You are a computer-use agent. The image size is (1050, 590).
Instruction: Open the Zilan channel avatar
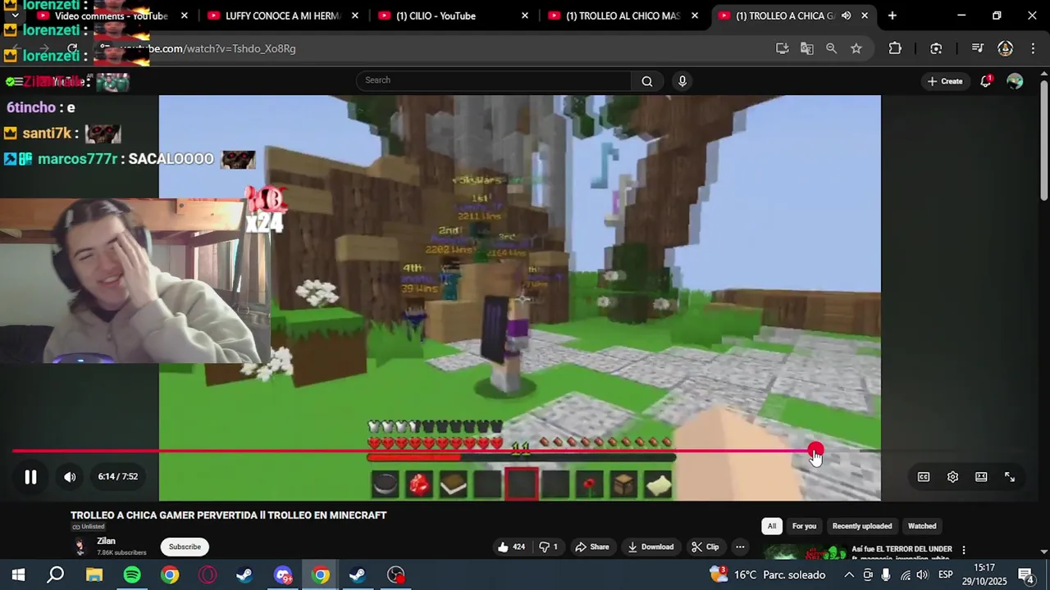coord(80,547)
